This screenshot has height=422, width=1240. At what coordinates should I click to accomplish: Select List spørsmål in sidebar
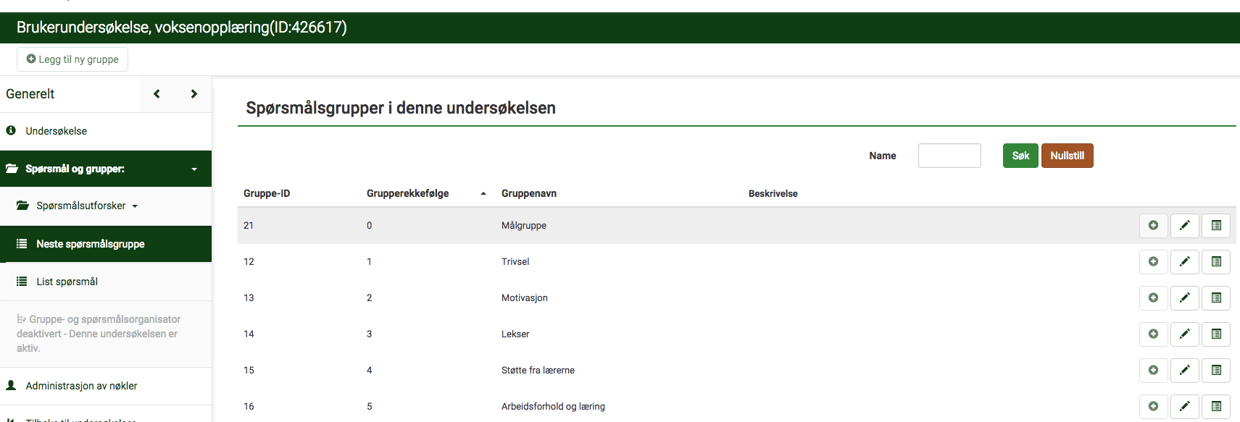click(67, 282)
